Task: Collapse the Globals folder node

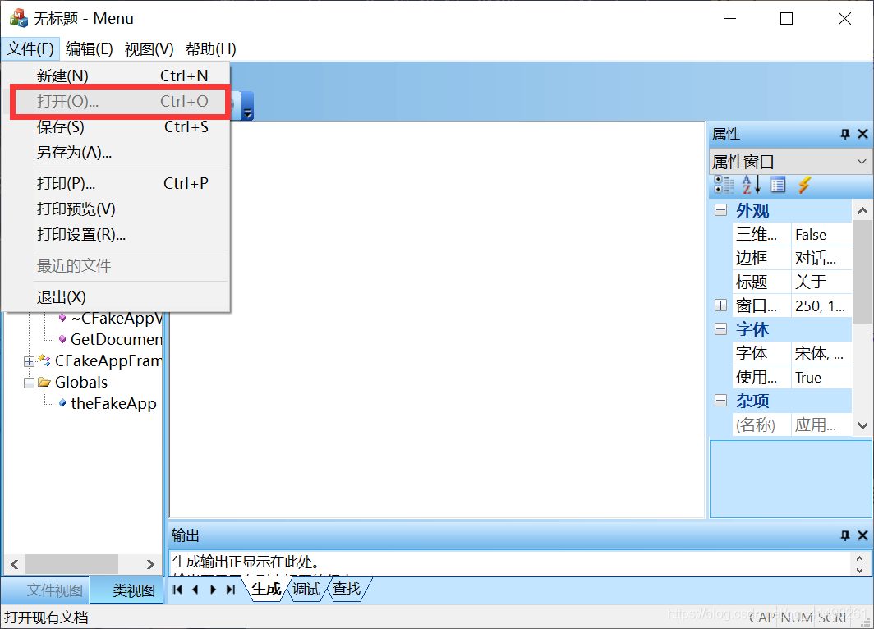Action: [x=29, y=383]
